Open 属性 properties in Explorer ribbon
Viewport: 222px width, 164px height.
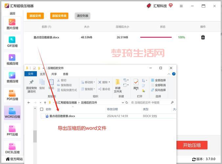click(136, 84)
